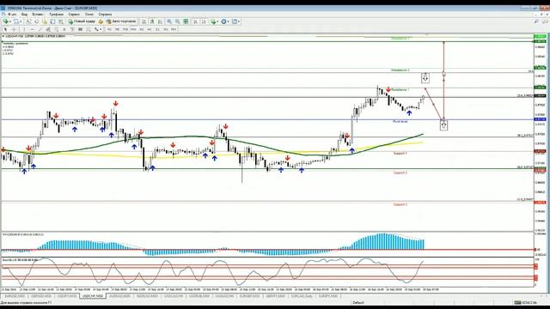The image size is (550, 309).
Task: Click the New Order button
Action: coord(82,21)
